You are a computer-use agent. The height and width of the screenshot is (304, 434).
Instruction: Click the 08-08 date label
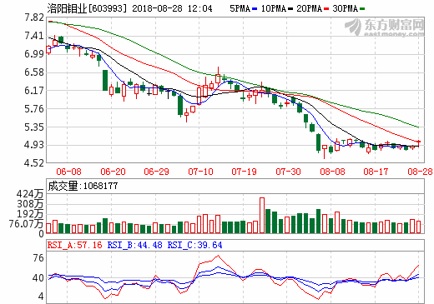[x=332, y=172]
